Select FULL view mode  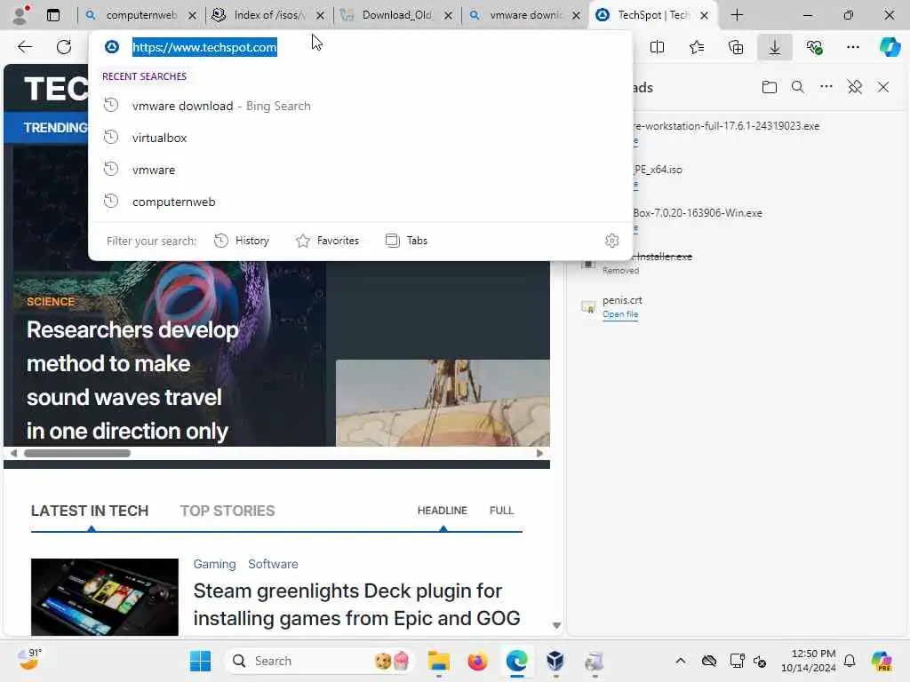501,511
